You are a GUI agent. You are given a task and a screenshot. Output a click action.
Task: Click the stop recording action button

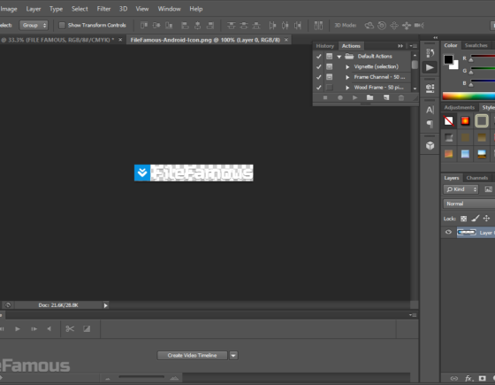click(325, 97)
